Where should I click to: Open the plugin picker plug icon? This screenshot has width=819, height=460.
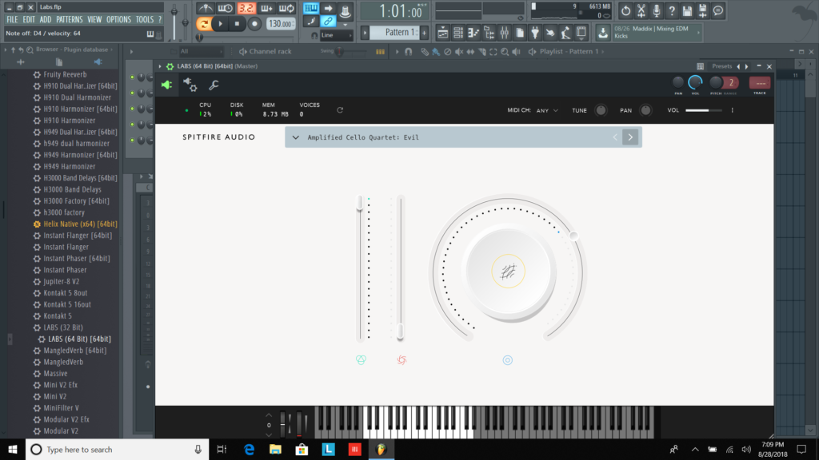pos(535,33)
